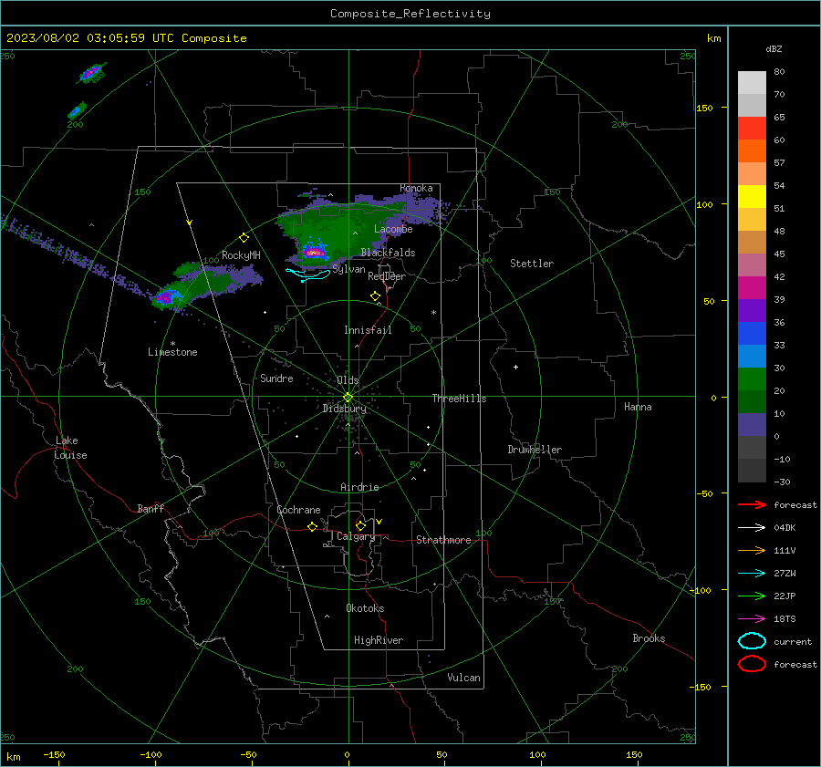Click the Limestone label
Viewport: 821px width, 767px height.
coord(172,352)
